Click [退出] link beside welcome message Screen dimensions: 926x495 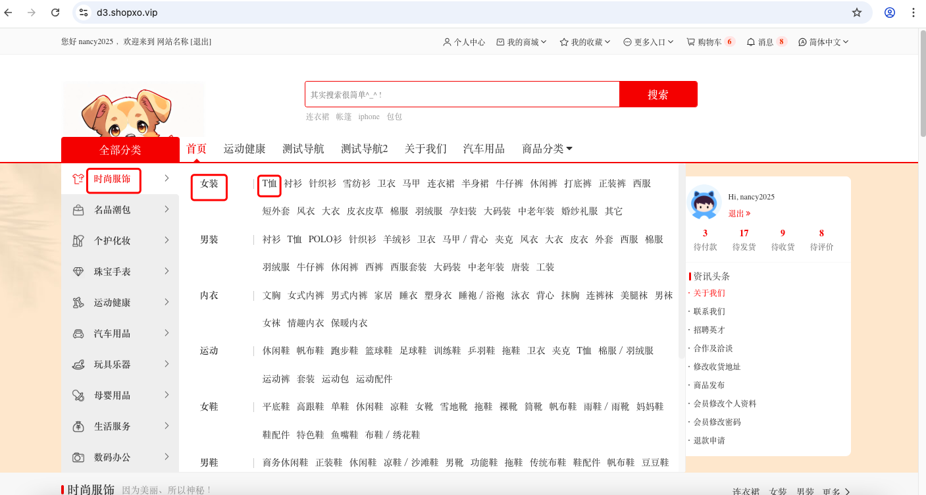[201, 41]
